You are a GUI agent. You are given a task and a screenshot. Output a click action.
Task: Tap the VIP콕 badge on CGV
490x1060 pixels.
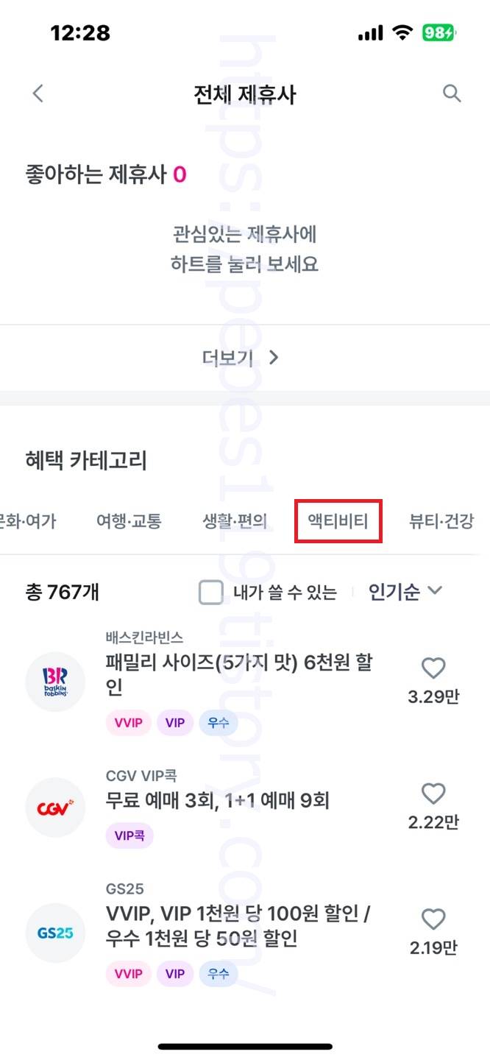coord(129,836)
